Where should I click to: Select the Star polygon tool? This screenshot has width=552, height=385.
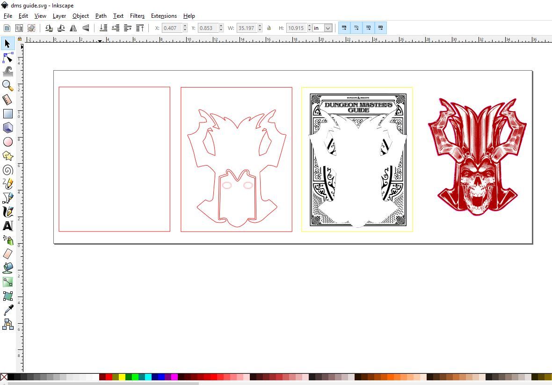point(8,156)
